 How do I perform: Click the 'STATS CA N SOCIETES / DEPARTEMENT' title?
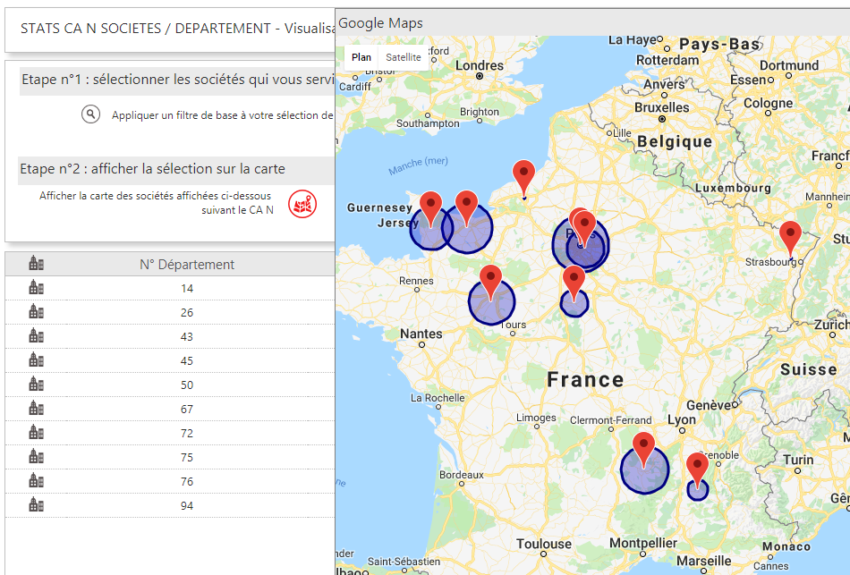coord(177,29)
